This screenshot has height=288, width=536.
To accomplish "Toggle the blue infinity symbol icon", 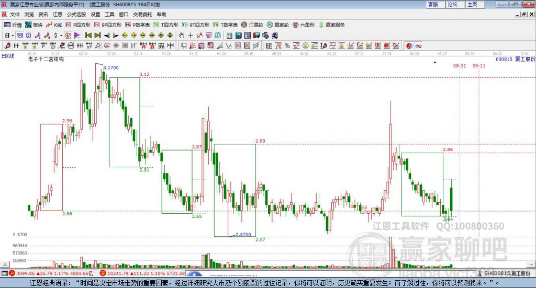I will tap(418, 45).
